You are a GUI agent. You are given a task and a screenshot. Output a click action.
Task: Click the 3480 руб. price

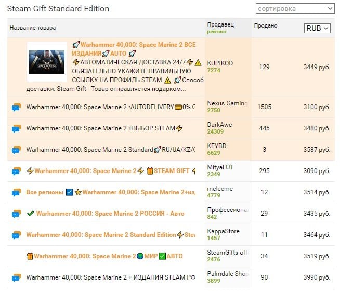pyautogui.click(x=317, y=128)
